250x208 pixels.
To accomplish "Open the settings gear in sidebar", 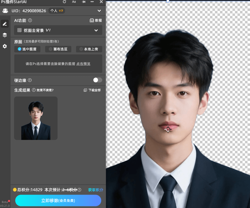I will (x=5, y=46).
